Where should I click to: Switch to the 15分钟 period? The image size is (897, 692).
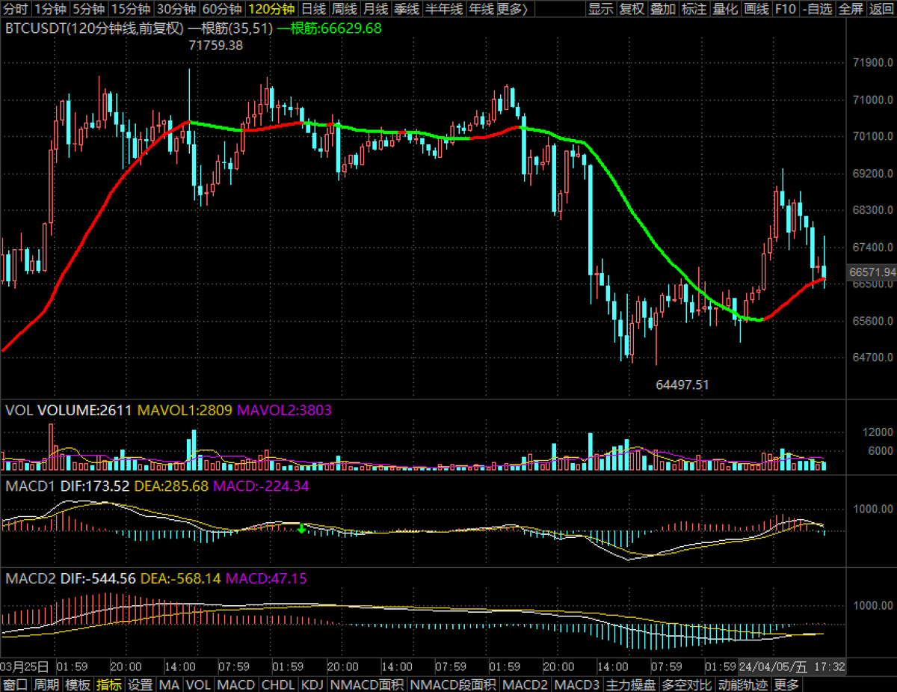[x=130, y=9]
